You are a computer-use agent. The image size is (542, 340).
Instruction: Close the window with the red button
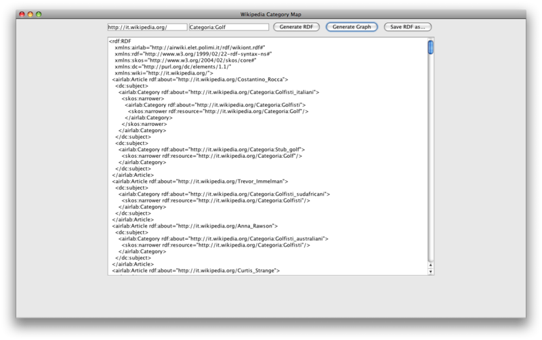click(x=21, y=14)
